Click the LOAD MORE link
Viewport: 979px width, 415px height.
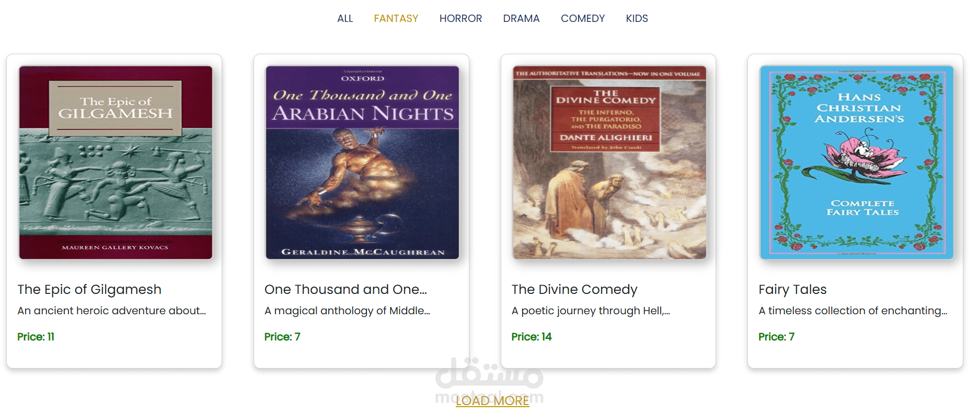(492, 400)
